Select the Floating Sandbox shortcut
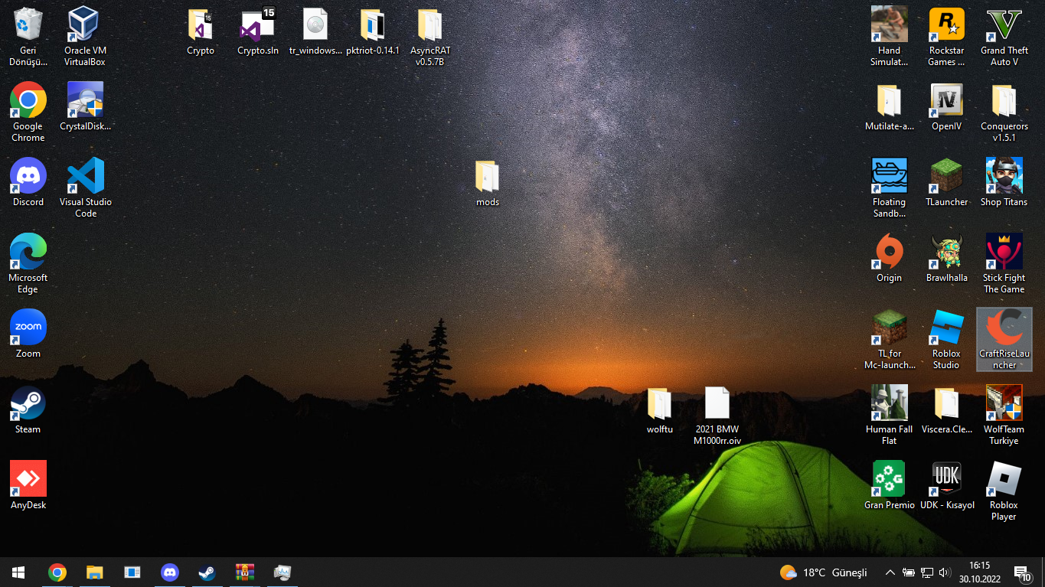The height and width of the screenshot is (587, 1045). (x=889, y=188)
